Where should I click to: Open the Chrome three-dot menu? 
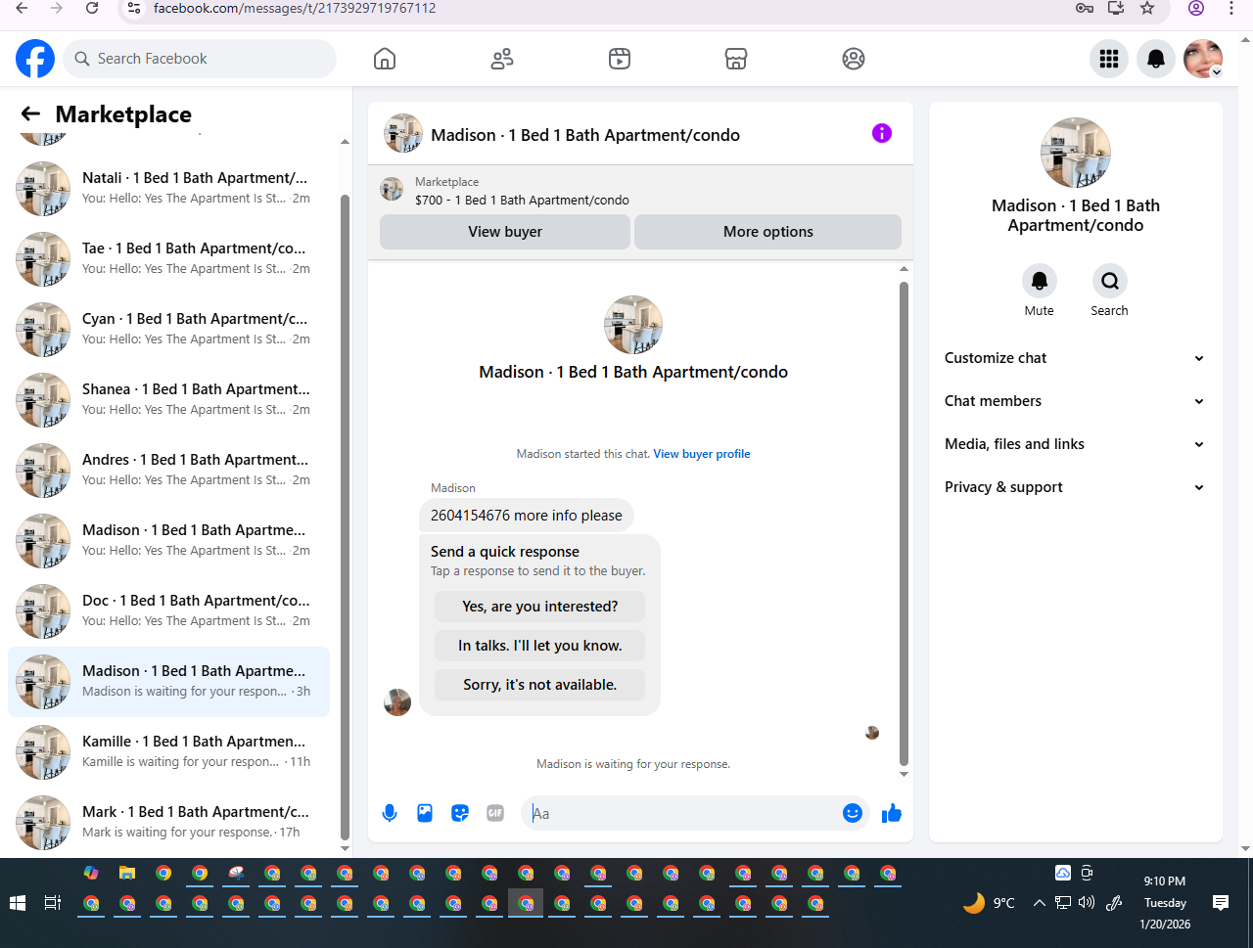(x=1231, y=8)
